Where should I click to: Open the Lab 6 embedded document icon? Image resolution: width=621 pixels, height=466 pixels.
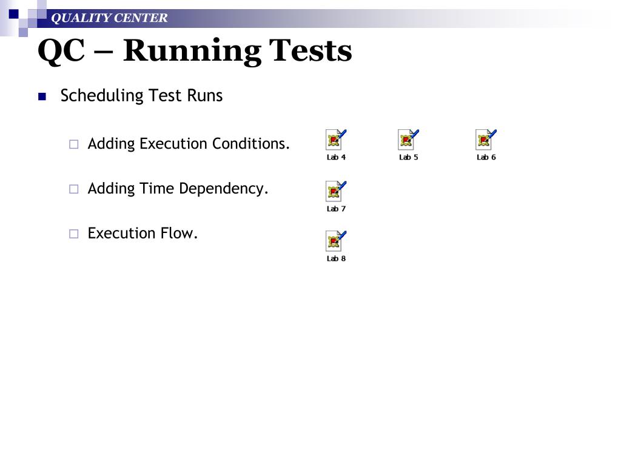coord(486,140)
